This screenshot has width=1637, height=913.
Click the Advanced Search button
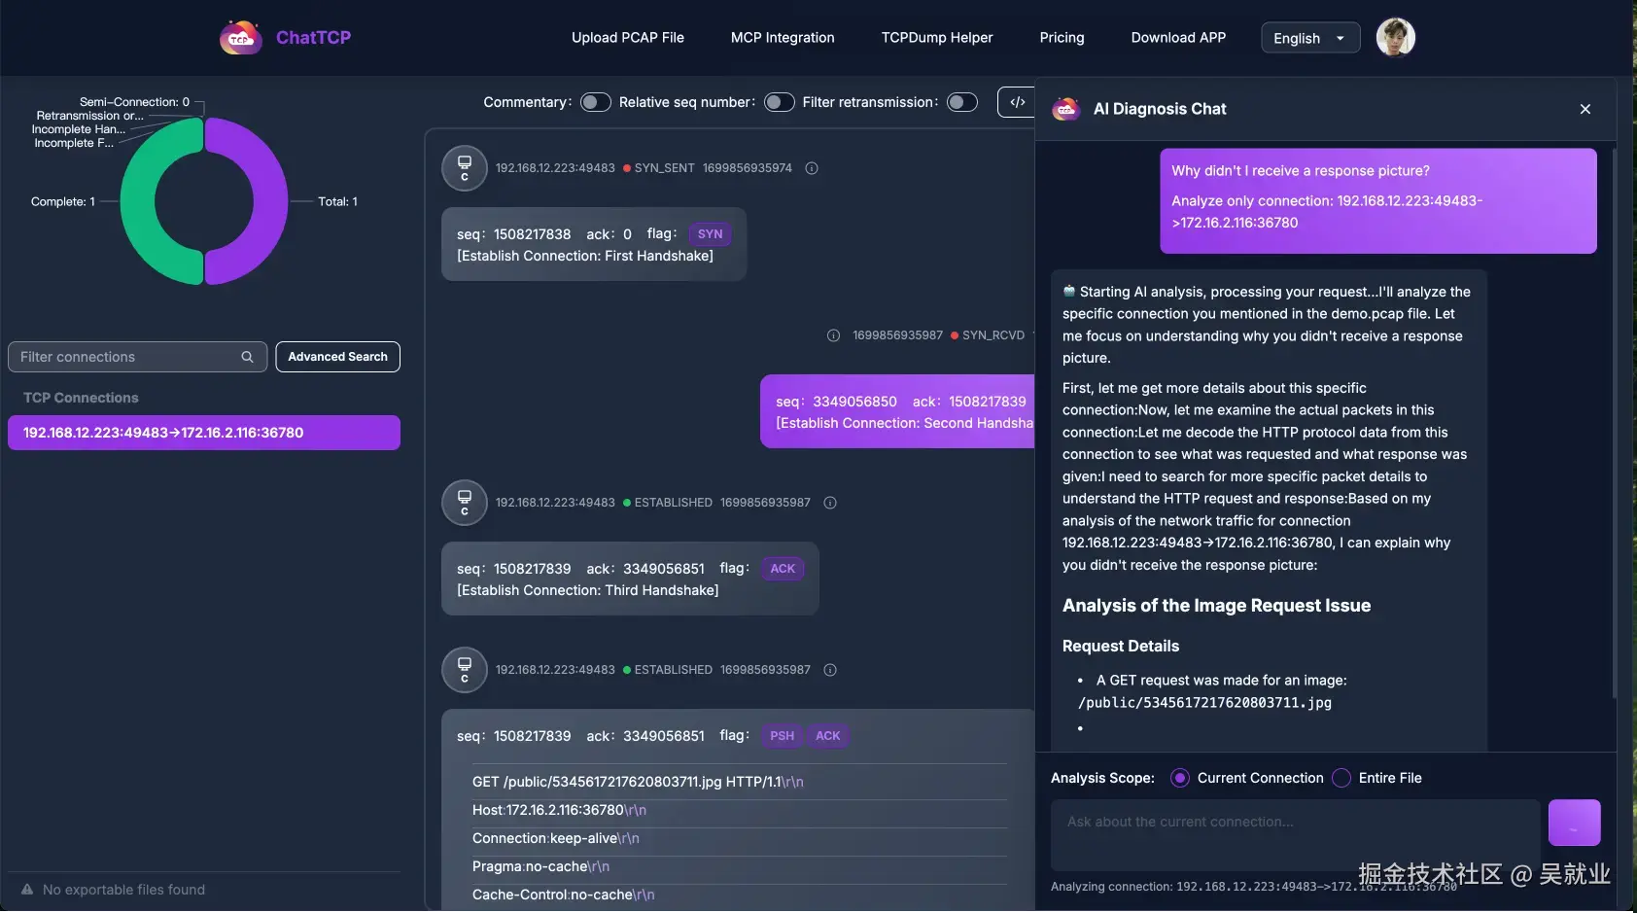(x=337, y=357)
